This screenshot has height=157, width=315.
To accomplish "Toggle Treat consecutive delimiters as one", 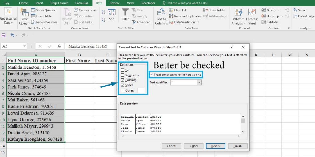I will (151, 75).
